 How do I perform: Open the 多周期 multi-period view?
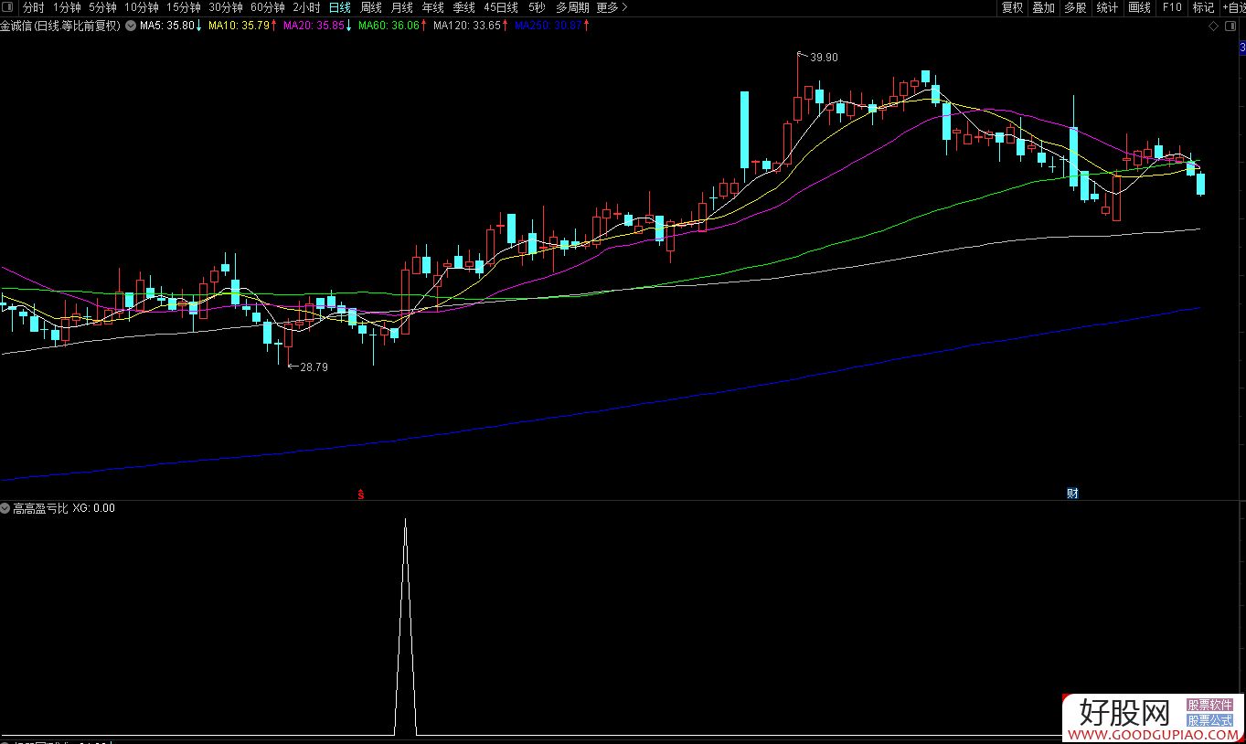click(572, 7)
